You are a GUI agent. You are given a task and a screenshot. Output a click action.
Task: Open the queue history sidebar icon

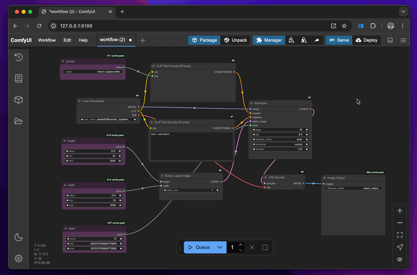pos(19,57)
